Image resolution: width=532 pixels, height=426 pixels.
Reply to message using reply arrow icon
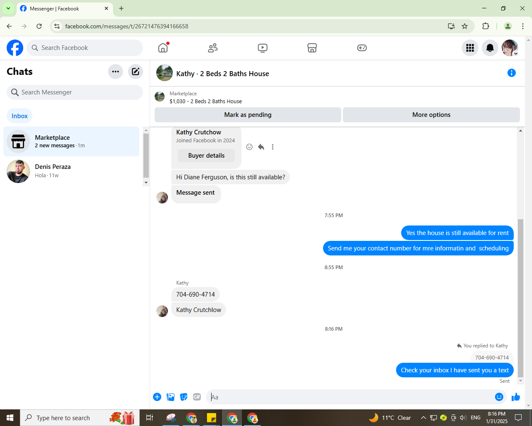[261, 147]
